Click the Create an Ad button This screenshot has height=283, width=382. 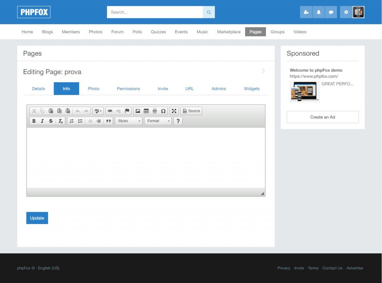[x=322, y=117]
